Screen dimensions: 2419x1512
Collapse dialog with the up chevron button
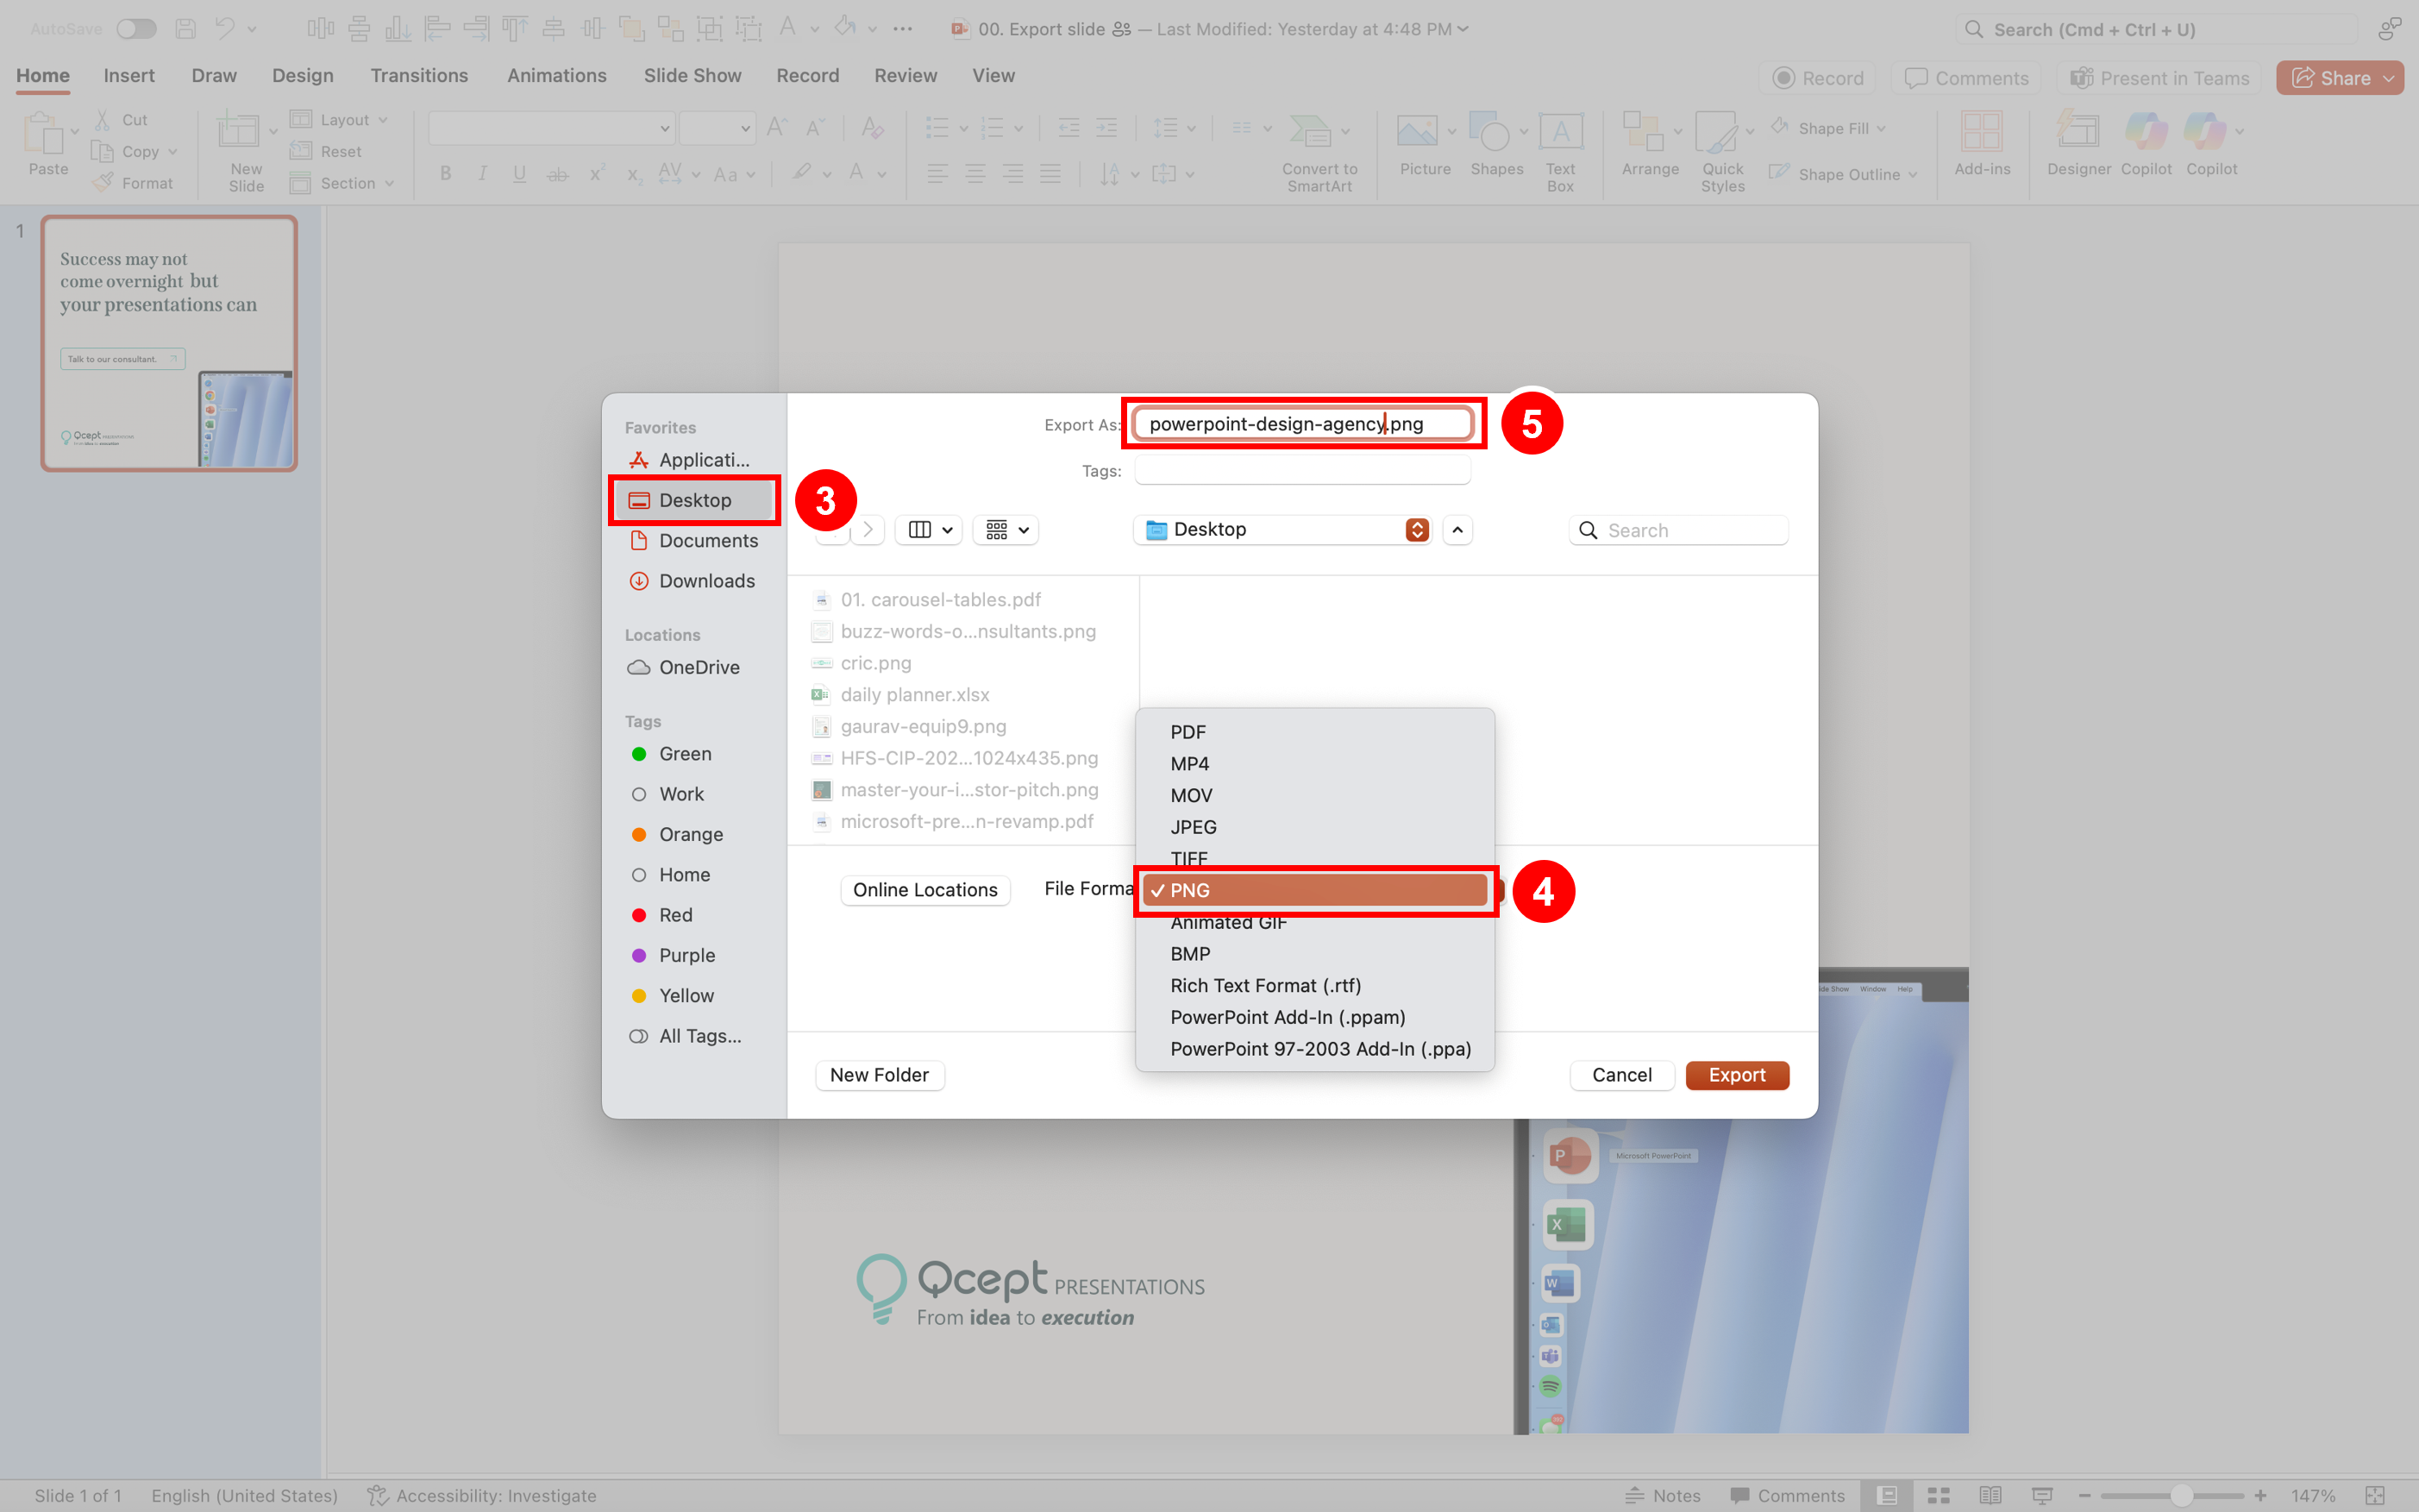point(1457,530)
